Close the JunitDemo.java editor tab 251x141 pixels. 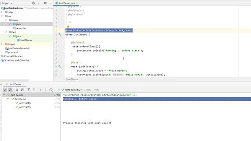77,3
